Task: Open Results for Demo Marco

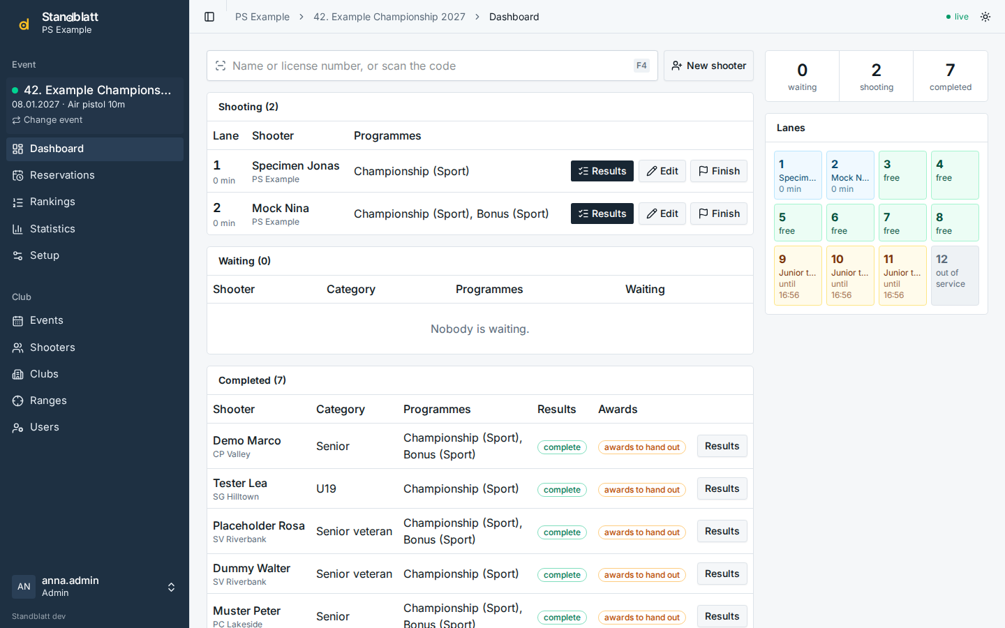Action: click(722, 446)
